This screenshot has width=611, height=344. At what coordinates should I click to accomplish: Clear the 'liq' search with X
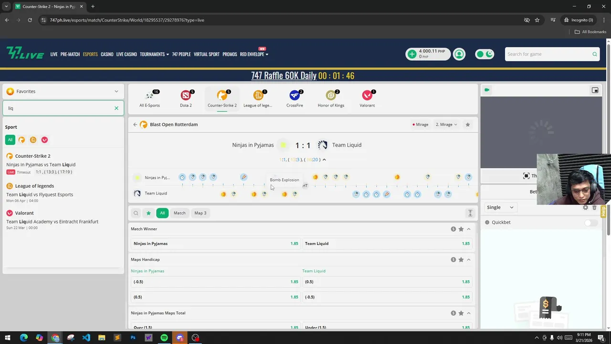[116, 108]
